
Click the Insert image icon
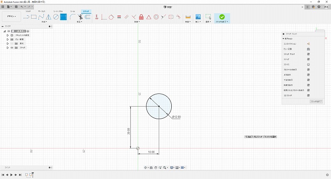coord(198,17)
